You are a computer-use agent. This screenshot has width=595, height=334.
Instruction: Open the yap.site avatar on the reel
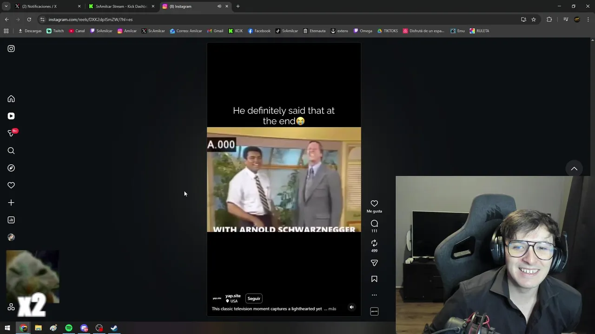pyautogui.click(x=217, y=298)
